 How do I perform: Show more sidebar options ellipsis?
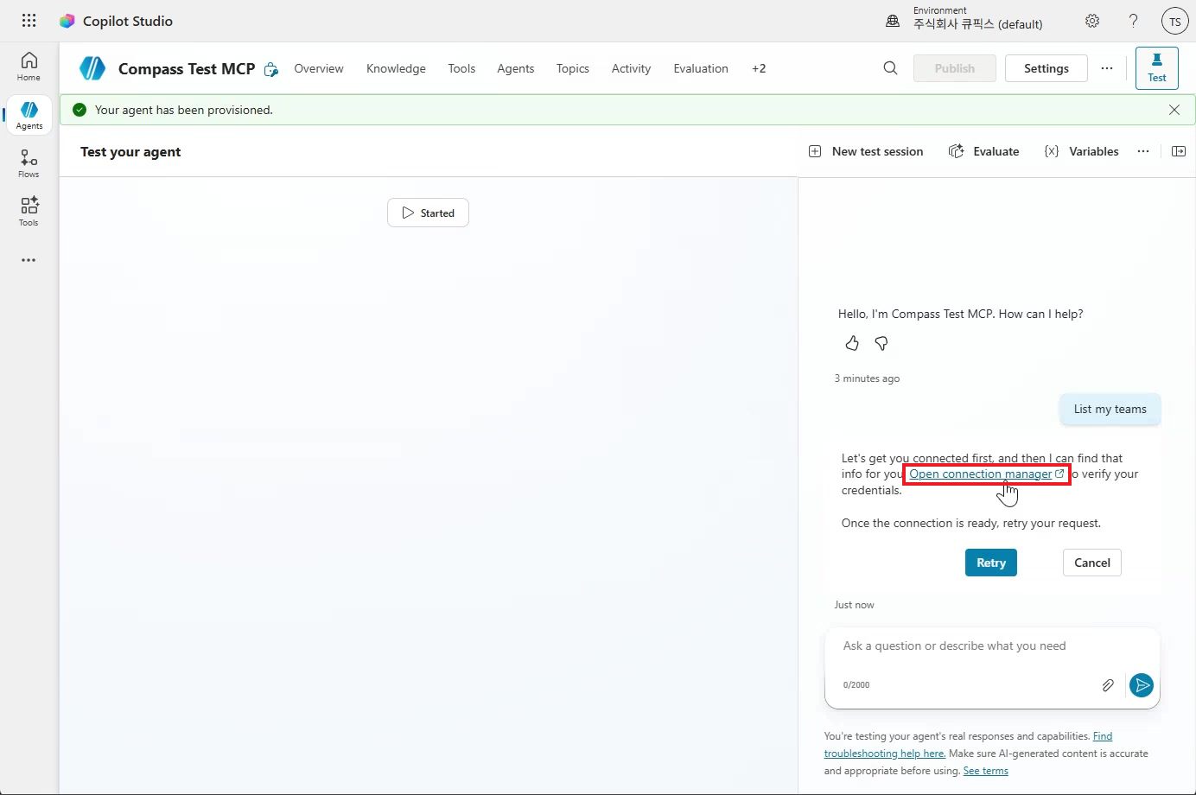29,260
